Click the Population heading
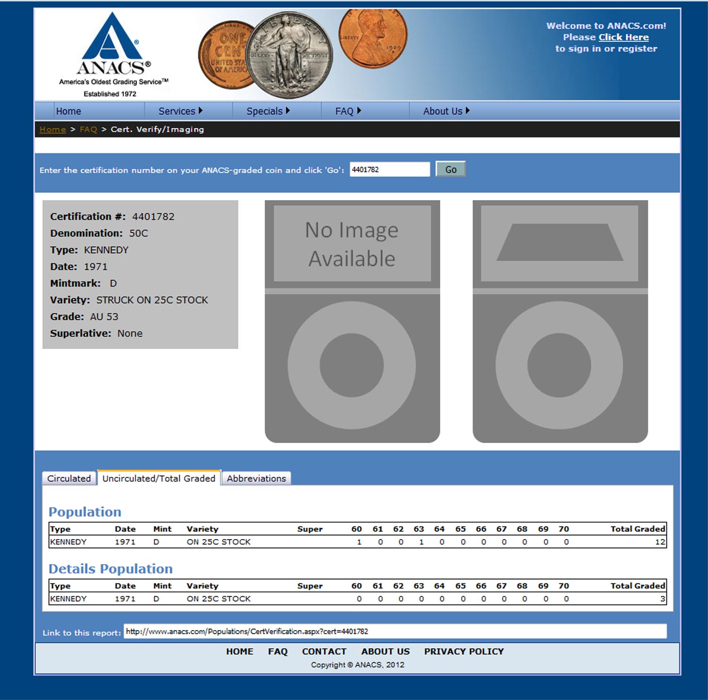This screenshot has height=700, width=708. coord(85,512)
